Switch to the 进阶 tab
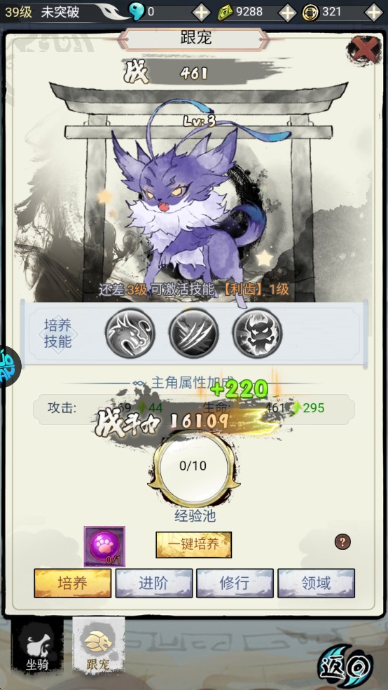 coord(154,583)
